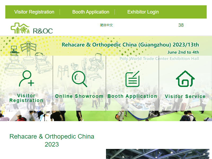Click 'Poly World Trade Center Exhibition Hall' text
The image size is (212, 159).
pyautogui.click(x=159, y=59)
